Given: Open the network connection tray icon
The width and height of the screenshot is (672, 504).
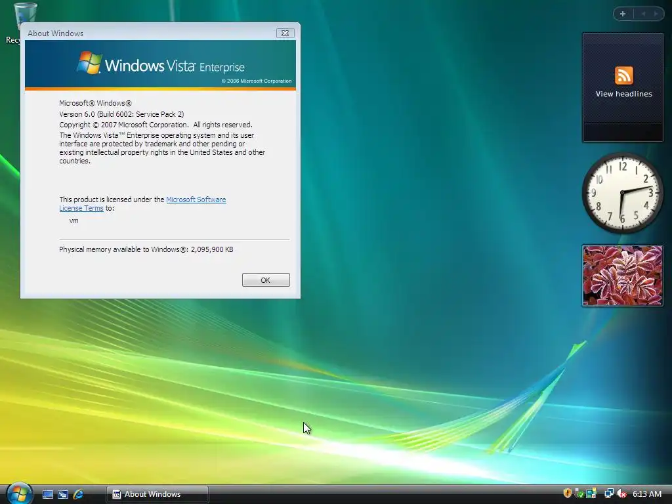Looking at the screenshot, I should click(609, 493).
